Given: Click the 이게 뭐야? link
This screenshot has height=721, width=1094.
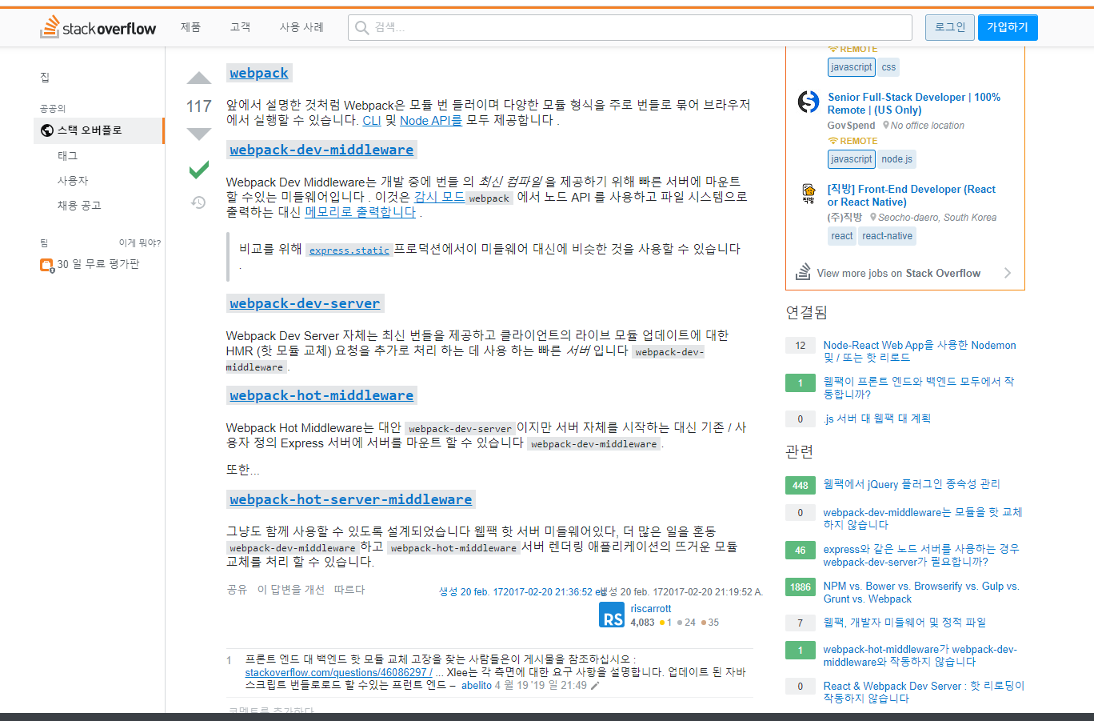Looking at the screenshot, I should point(140,242).
